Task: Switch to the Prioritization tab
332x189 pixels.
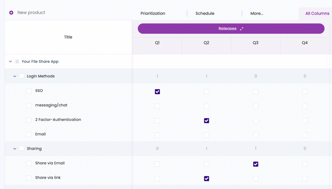Action: click(x=153, y=14)
